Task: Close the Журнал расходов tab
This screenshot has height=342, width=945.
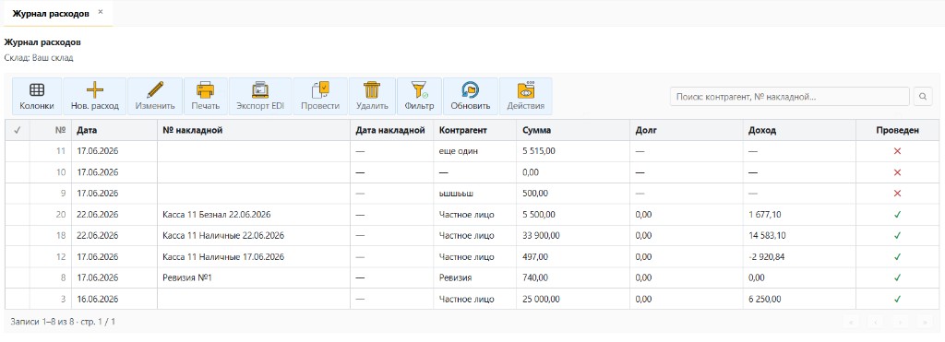Action: point(100,12)
